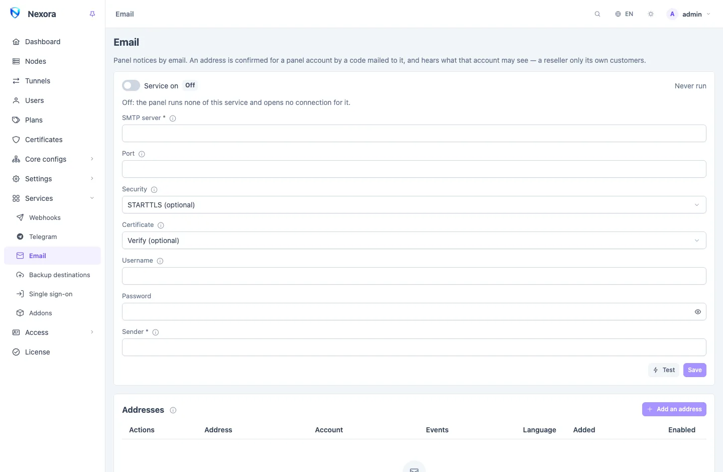723x472 pixels.
Task: Open the EN language selector
Action: click(624, 14)
